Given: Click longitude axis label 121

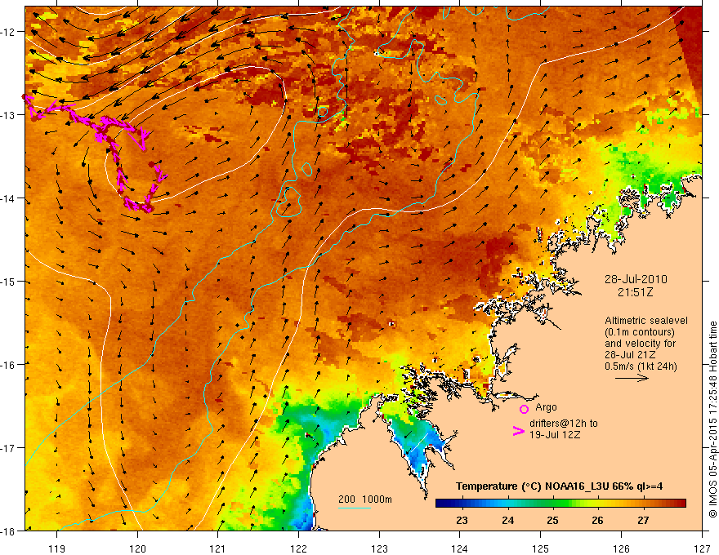Looking at the screenshot, I should coord(218,548).
